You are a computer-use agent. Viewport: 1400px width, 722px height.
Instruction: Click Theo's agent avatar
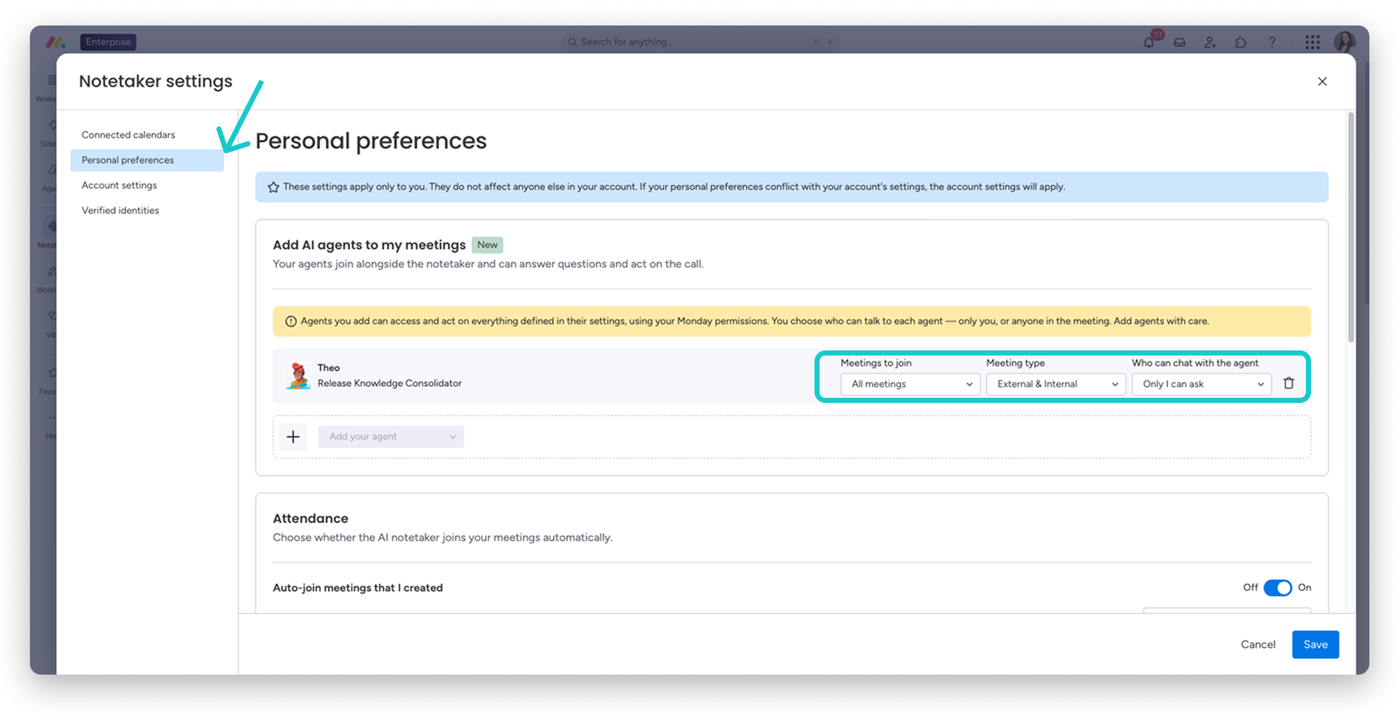click(x=297, y=375)
